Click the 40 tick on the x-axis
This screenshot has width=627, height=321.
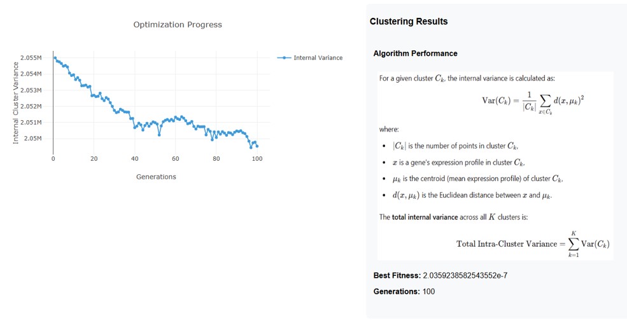(x=135, y=159)
